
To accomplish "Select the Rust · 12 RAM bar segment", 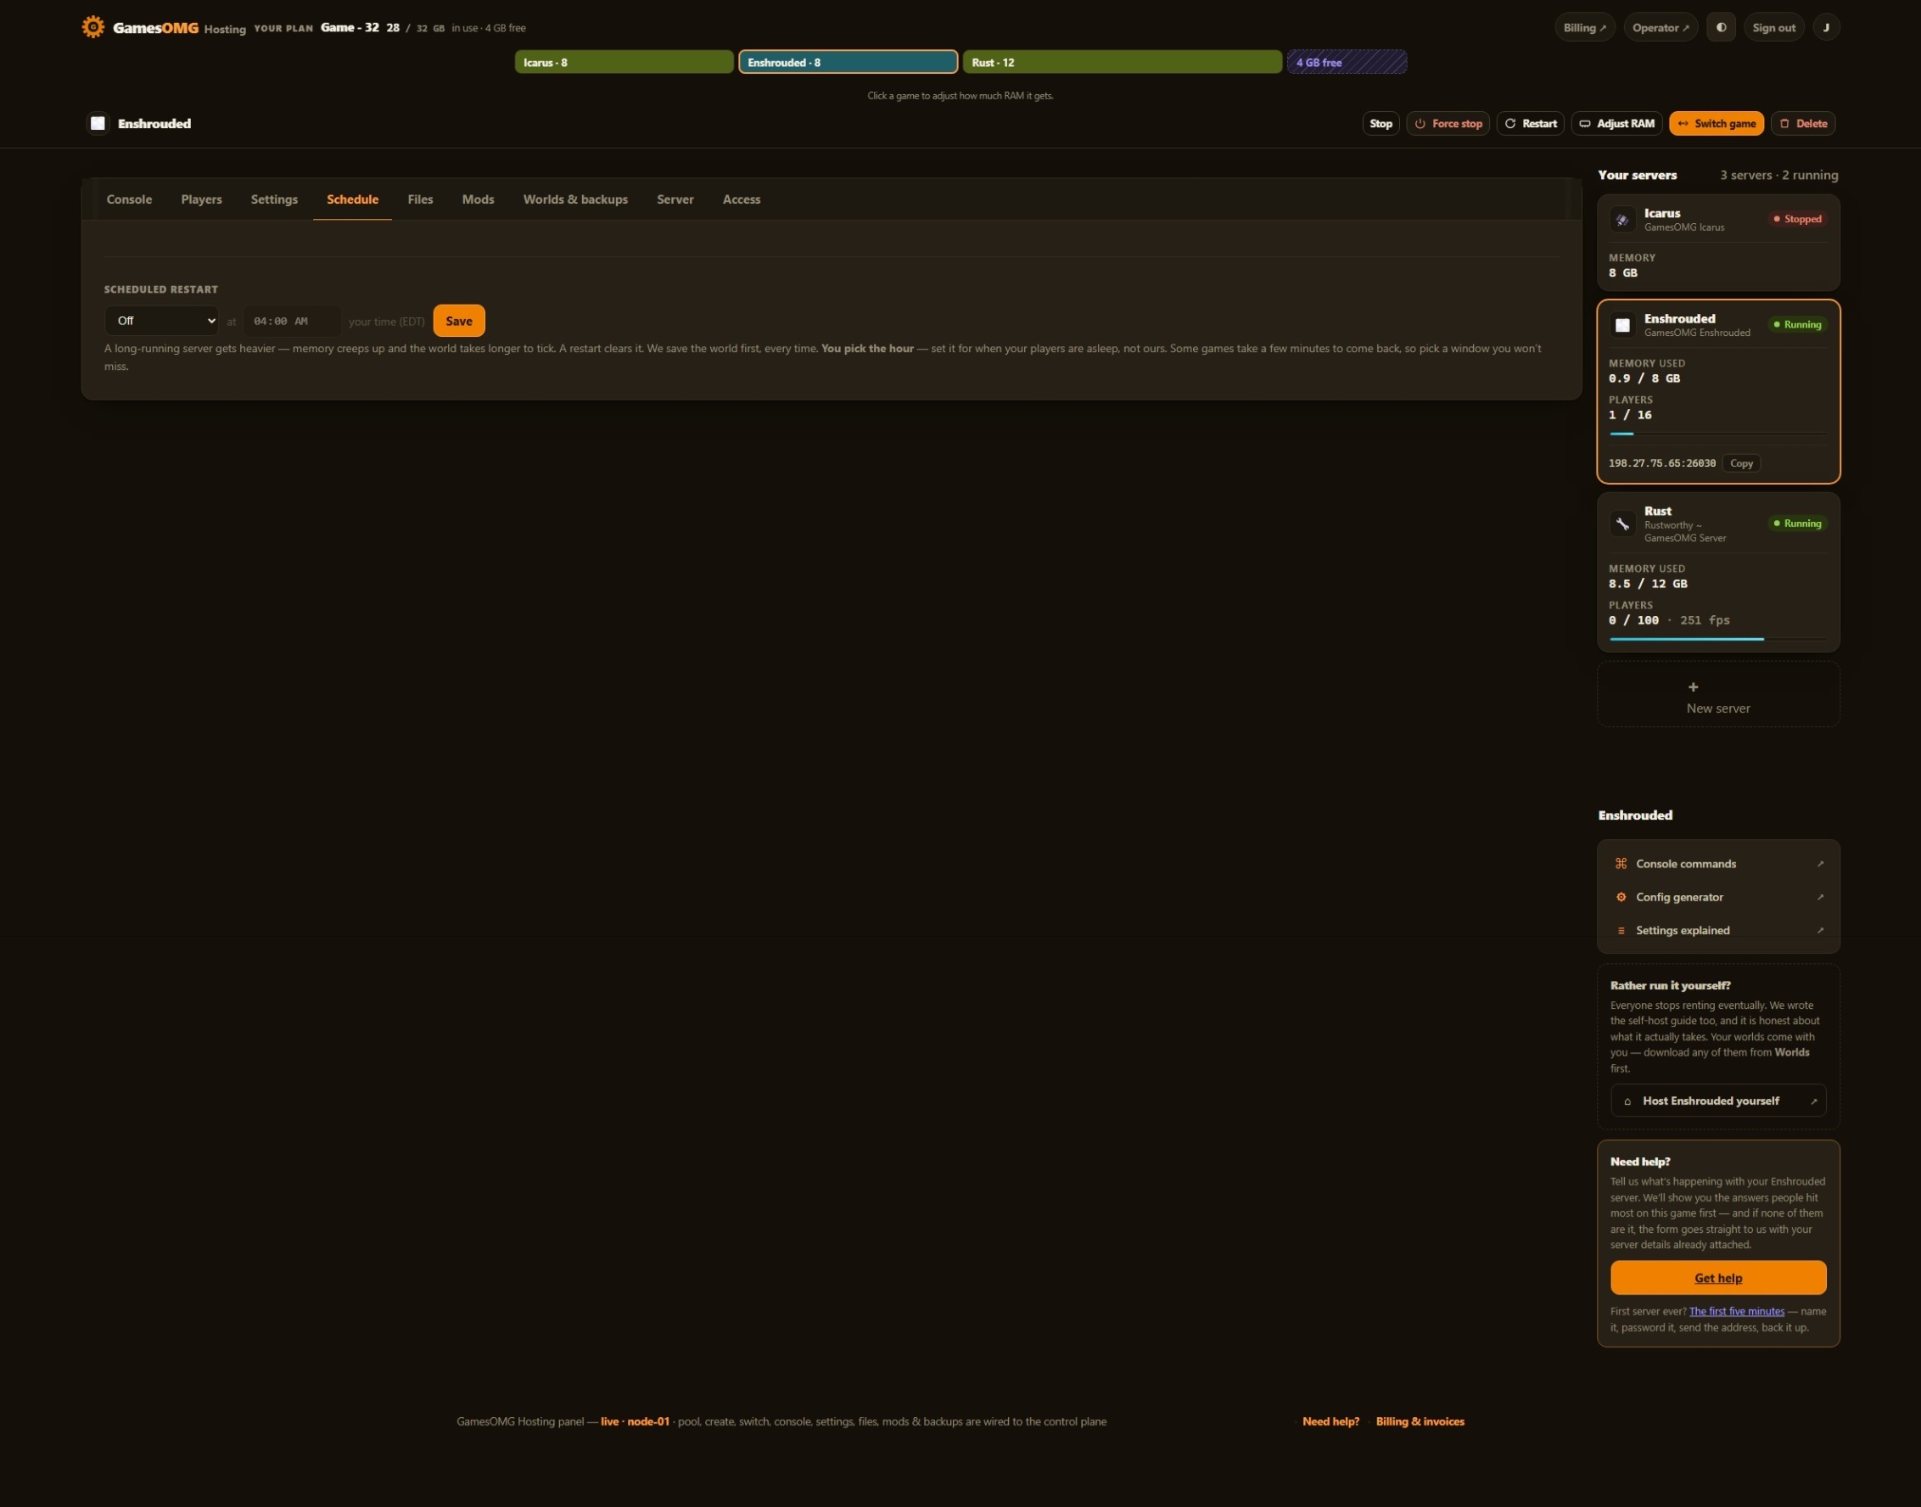I will pyautogui.click(x=1123, y=62).
